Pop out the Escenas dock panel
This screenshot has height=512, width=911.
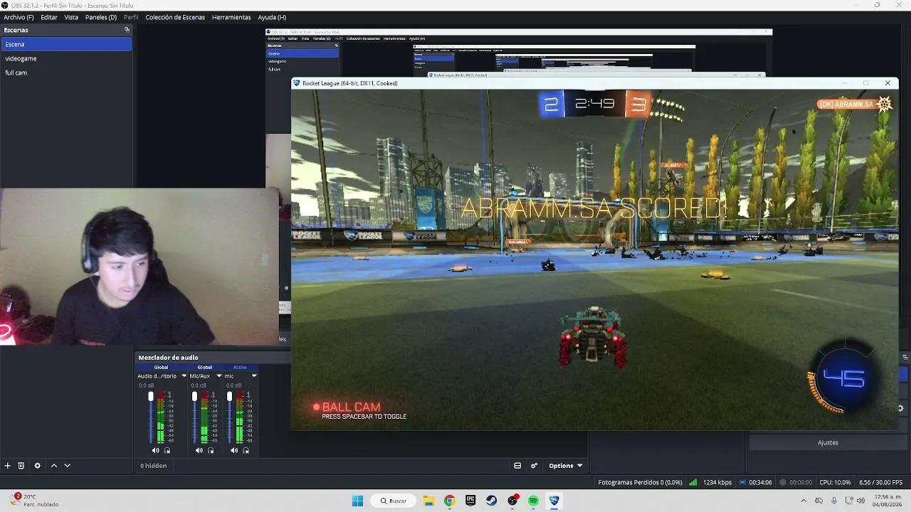(127, 30)
